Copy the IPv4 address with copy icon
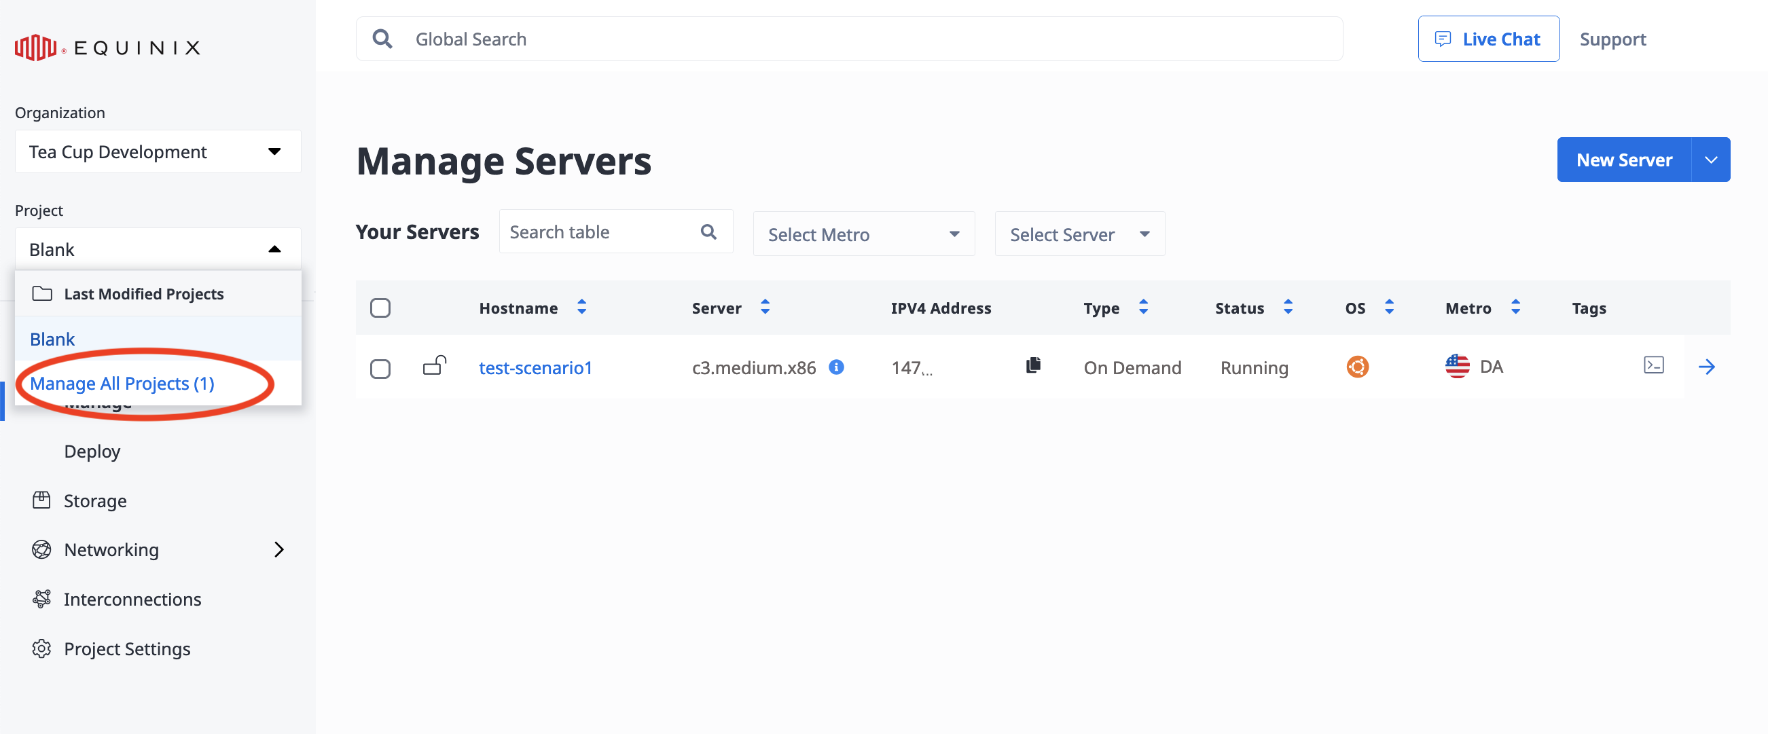This screenshot has height=734, width=1768. click(x=1033, y=365)
